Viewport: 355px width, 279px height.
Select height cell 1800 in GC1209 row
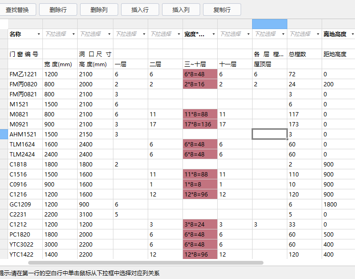pos(338,205)
